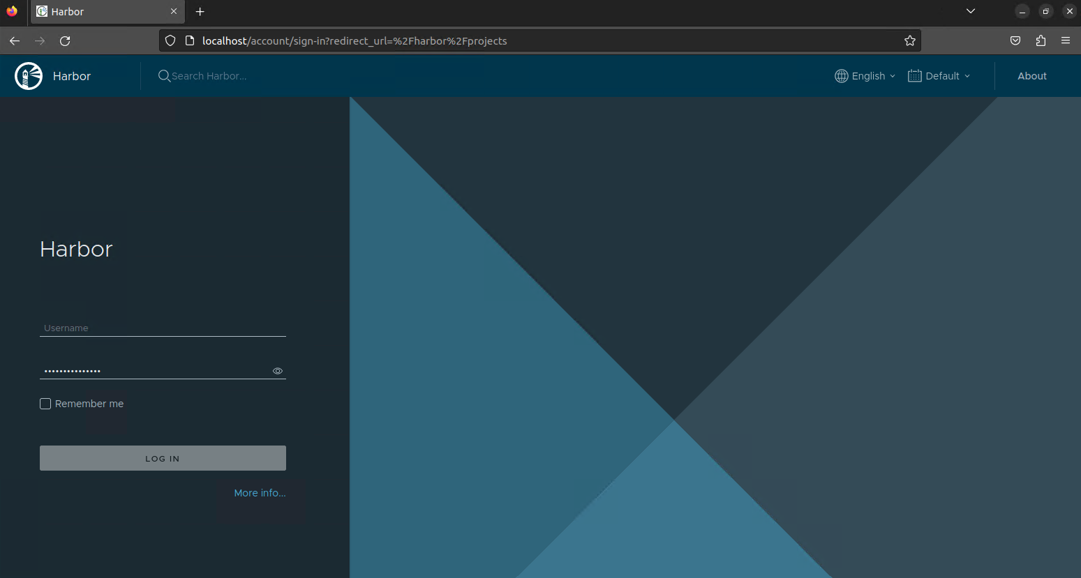This screenshot has width=1081, height=578.
Task: Focus the Username input field
Action: pyautogui.click(x=163, y=328)
